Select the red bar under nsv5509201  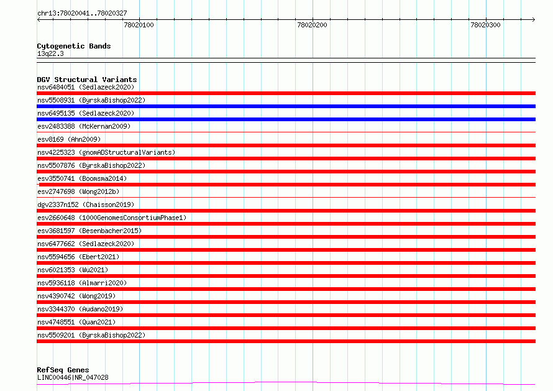(x=286, y=341)
